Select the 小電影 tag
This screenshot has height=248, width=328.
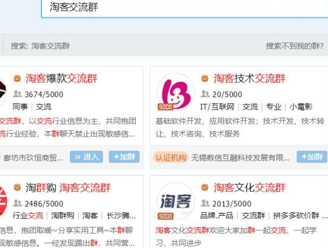(x=301, y=107)
